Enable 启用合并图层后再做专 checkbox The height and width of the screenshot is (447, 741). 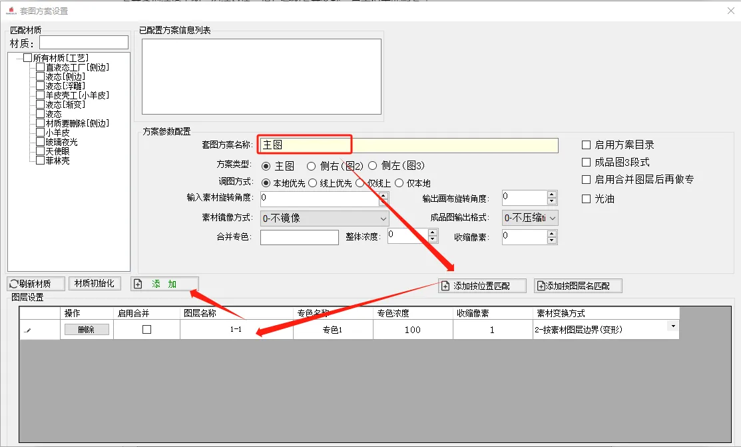586,179
